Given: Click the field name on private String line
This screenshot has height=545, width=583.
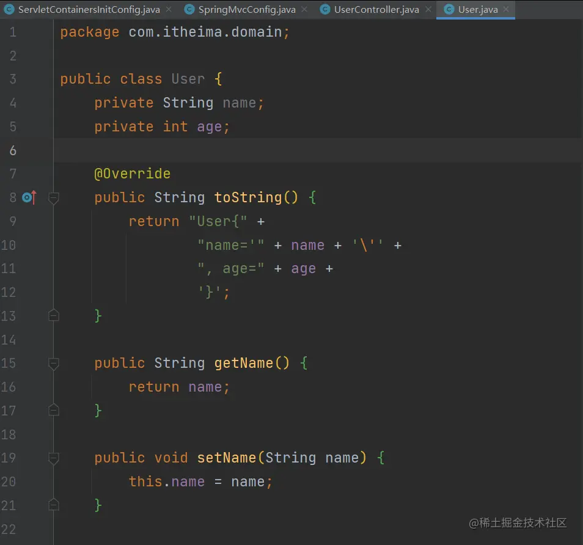Looking at the screenshot, I should click(x=240, y=103).
